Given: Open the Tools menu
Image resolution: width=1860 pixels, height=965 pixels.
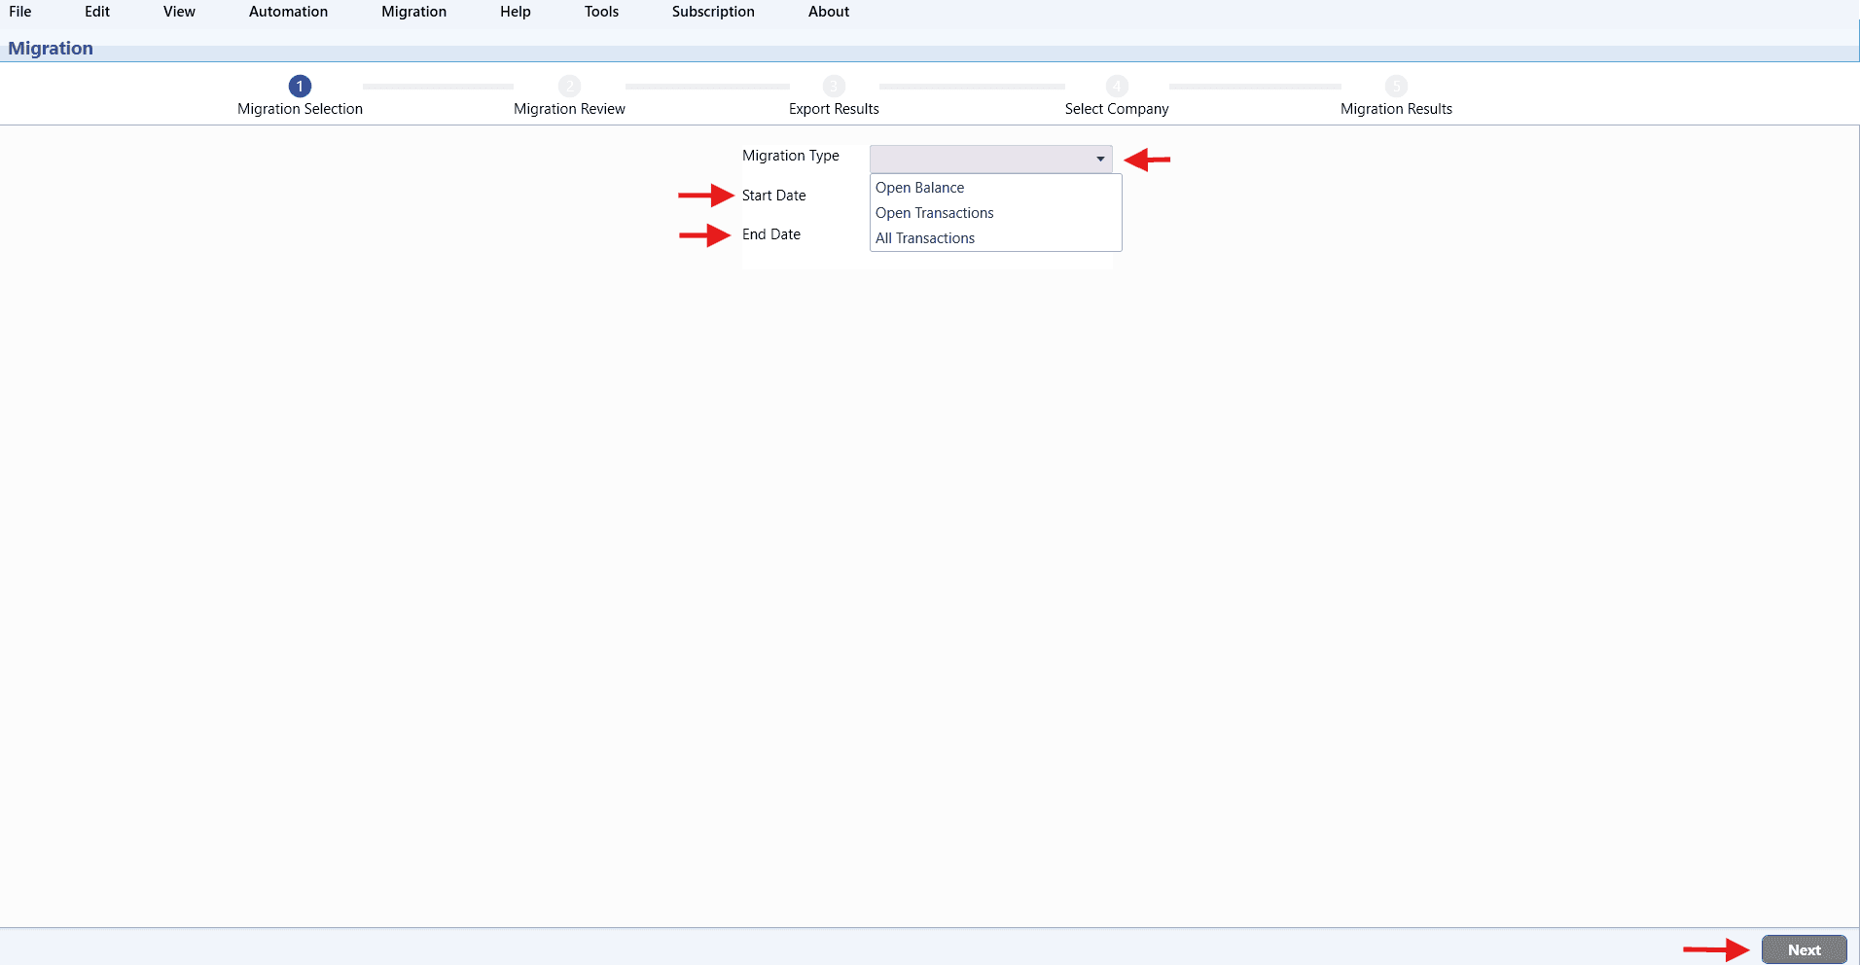Looking at the screenshot, I should (601, 12).
